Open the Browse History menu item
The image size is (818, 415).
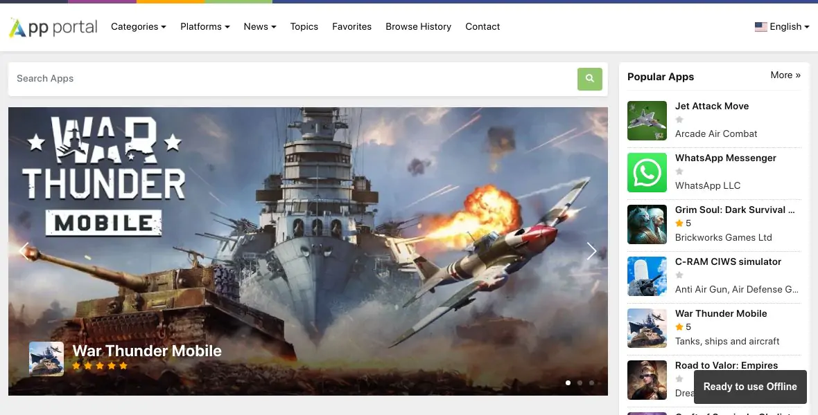[x=419, y=26]
